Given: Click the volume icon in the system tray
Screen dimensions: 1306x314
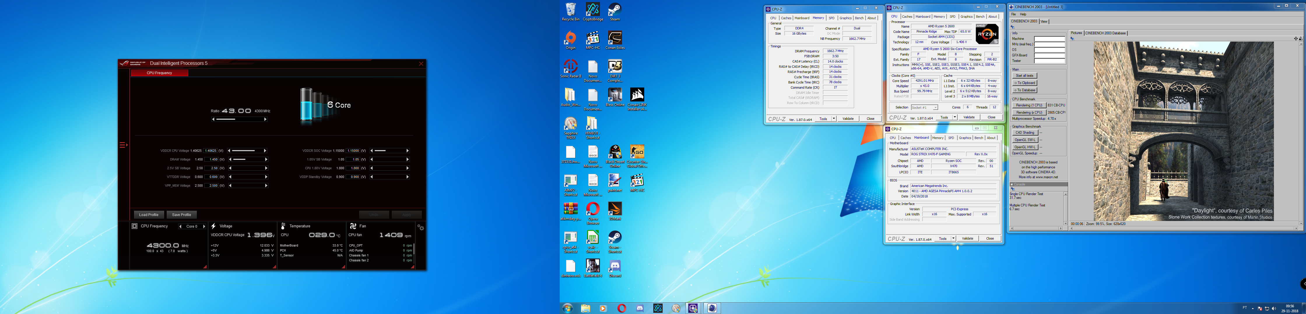Looking at the screenshot, I should coord(1274,308).
